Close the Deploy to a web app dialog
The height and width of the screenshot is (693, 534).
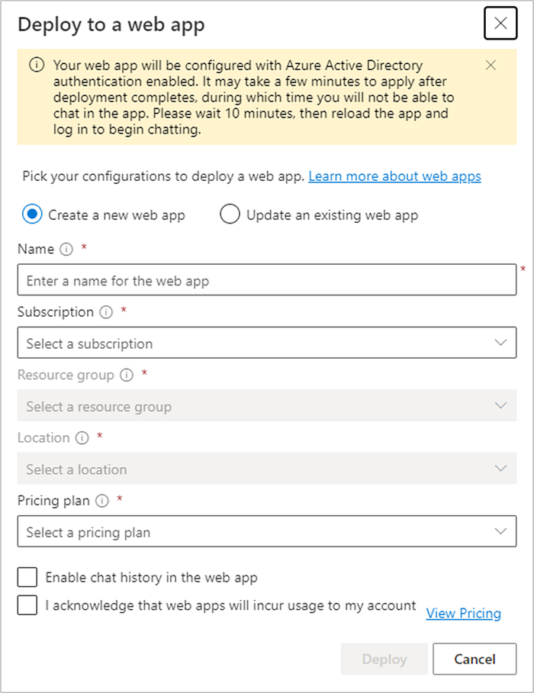coord(500,23)
